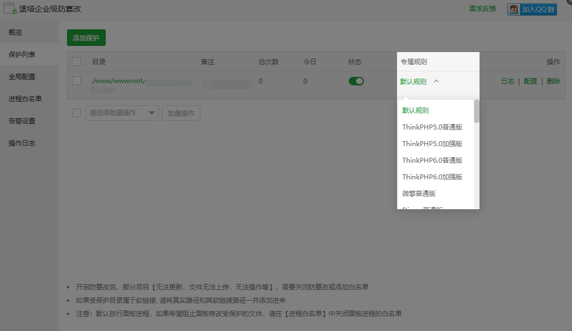Click the QQ icon in the 加入QQ群 button
572x331 pixels.
tap(514, 9)
